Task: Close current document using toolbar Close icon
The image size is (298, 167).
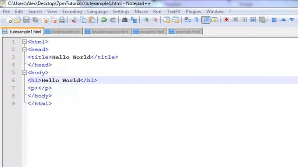Action: tap(45, 20)
